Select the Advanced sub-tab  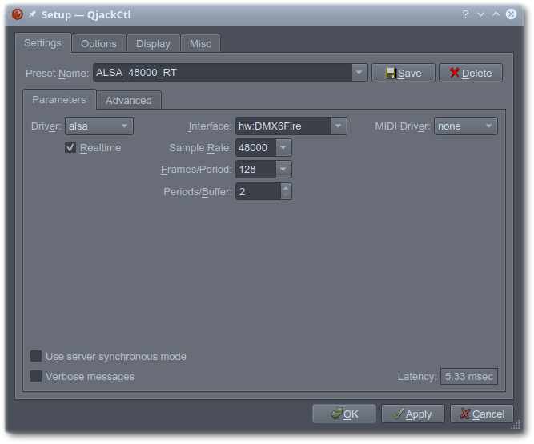tap(129, 100)
